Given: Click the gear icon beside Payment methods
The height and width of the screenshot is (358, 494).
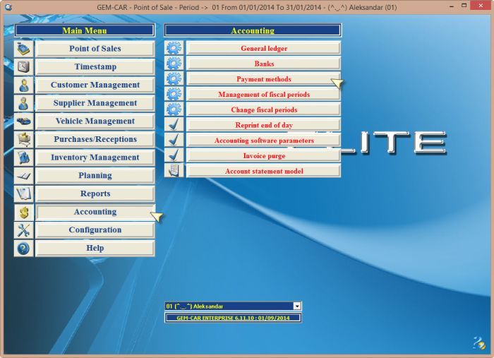Looking at the screenshot, I should coord(174,79).
